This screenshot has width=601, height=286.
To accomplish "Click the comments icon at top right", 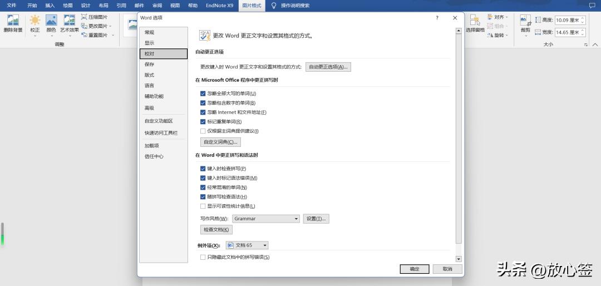I will click(x=592, y=6).
